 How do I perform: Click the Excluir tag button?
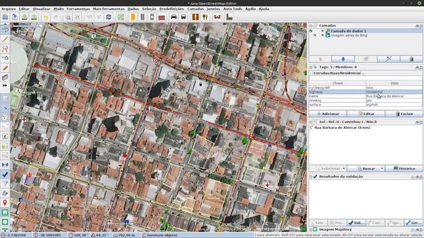coord(404,114)
